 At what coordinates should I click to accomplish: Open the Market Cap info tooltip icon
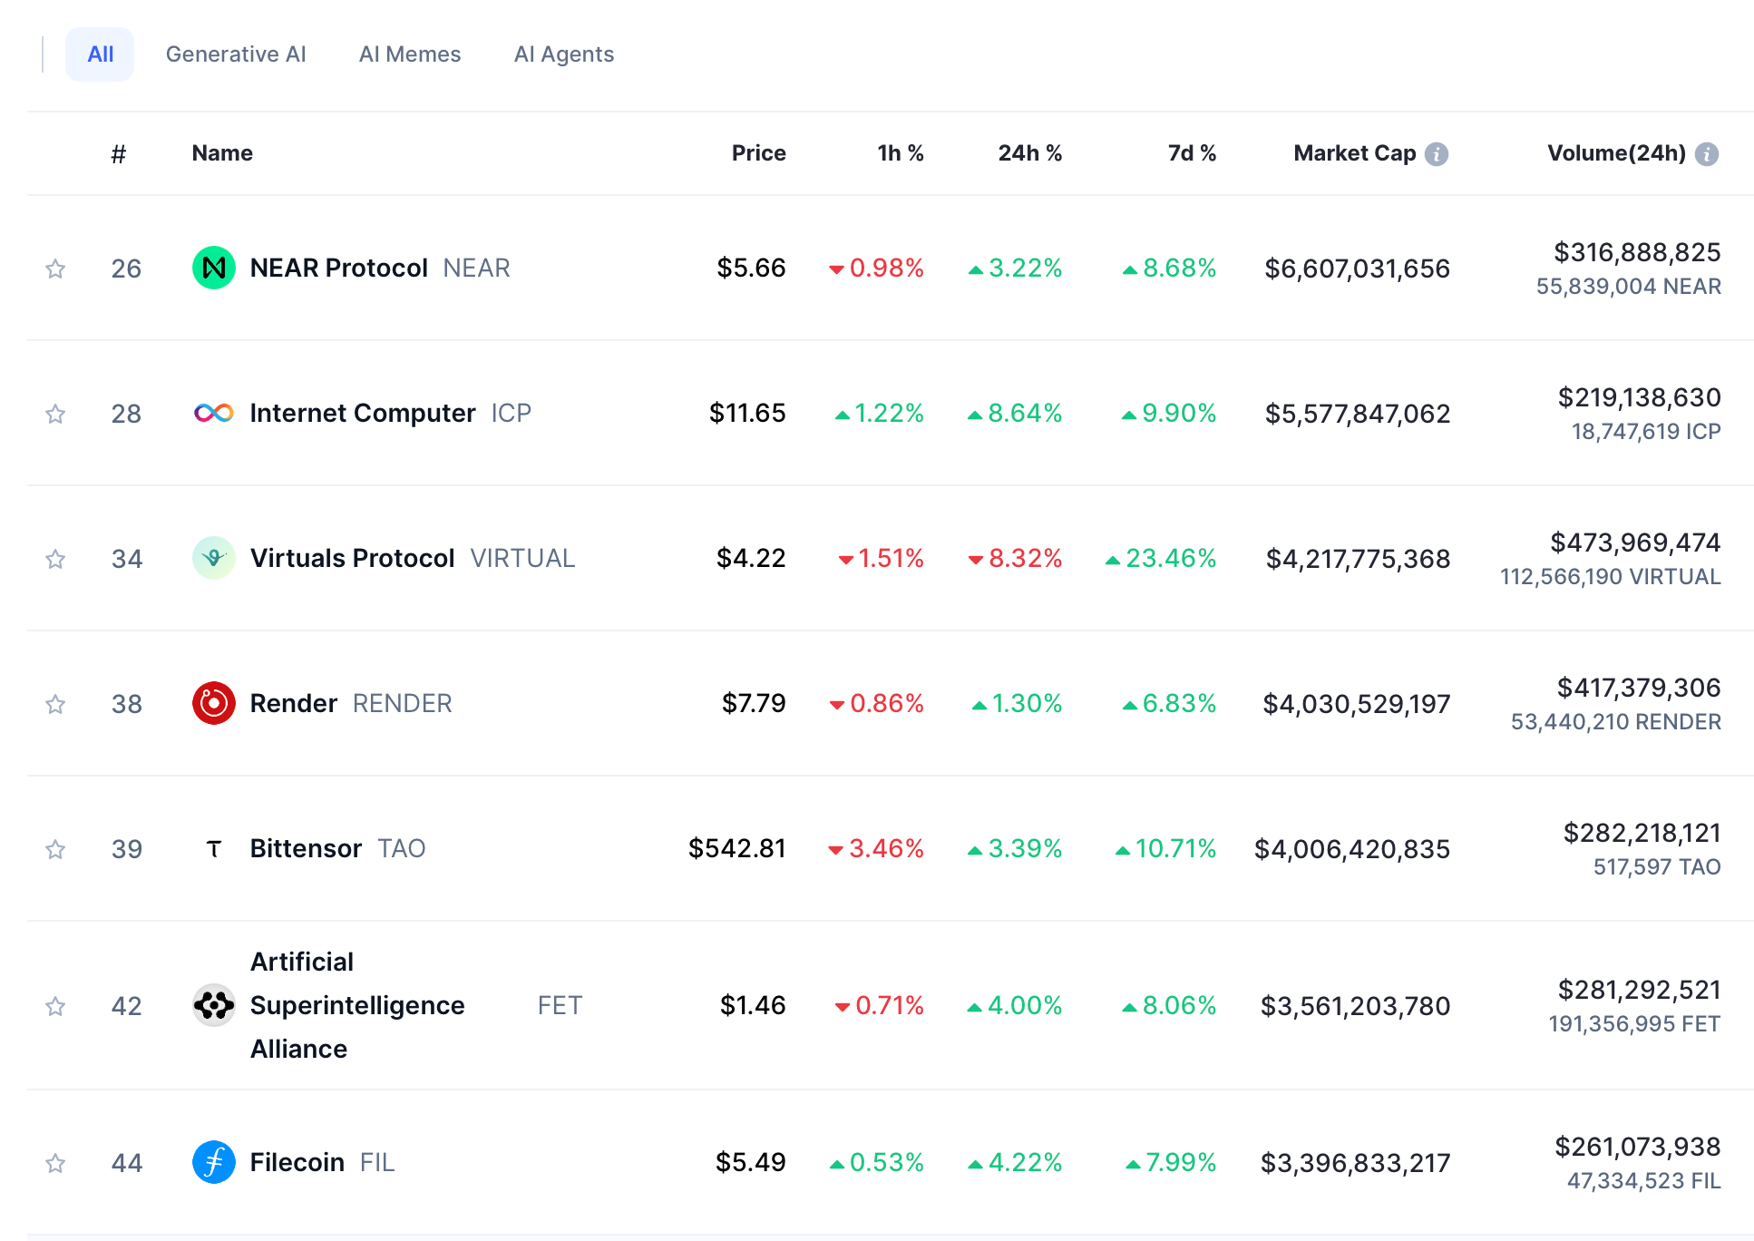tap(1437, 153)
